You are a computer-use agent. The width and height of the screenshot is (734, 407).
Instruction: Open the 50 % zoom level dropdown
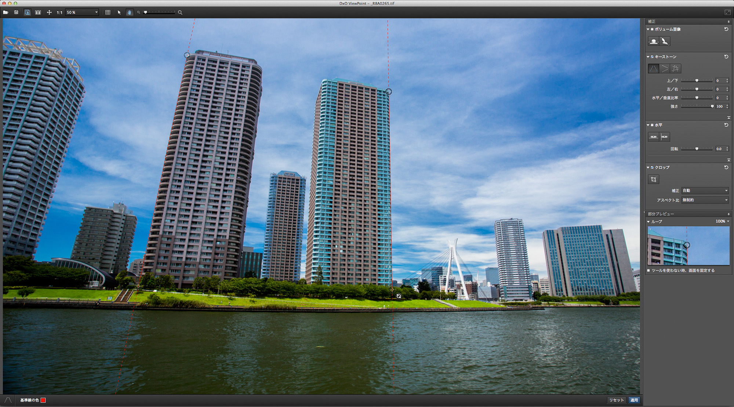tap(97, 12)
